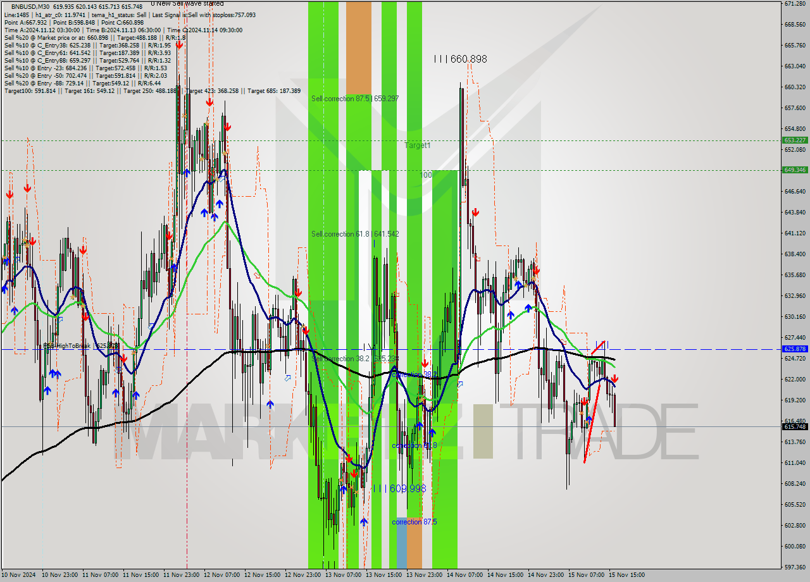Select the current price tag 615.748
810x582 pixels.
pos(795,426)
